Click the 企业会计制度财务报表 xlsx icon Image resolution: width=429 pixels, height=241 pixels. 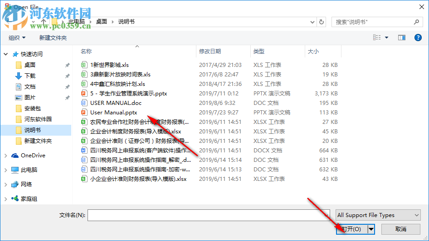coord(84,132)
